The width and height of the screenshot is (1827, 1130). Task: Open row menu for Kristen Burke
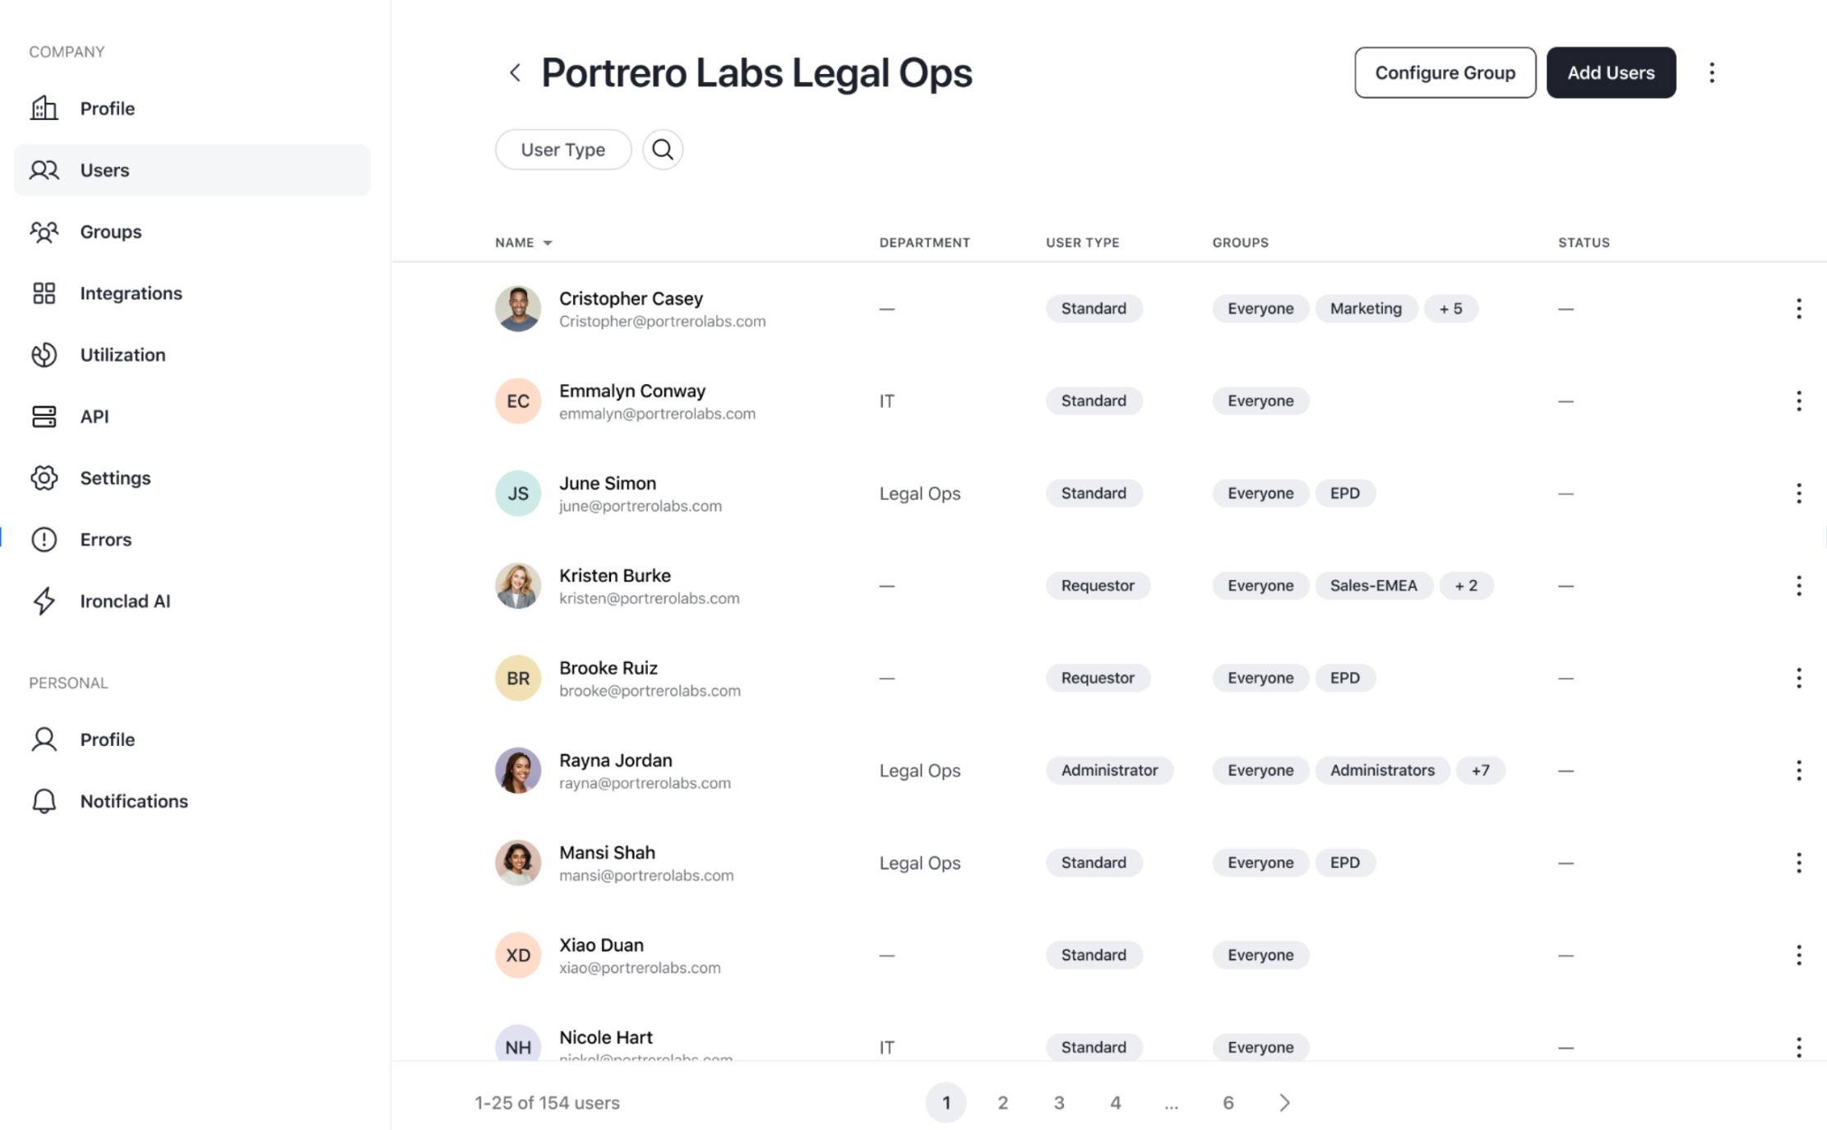pos(1799,586)
